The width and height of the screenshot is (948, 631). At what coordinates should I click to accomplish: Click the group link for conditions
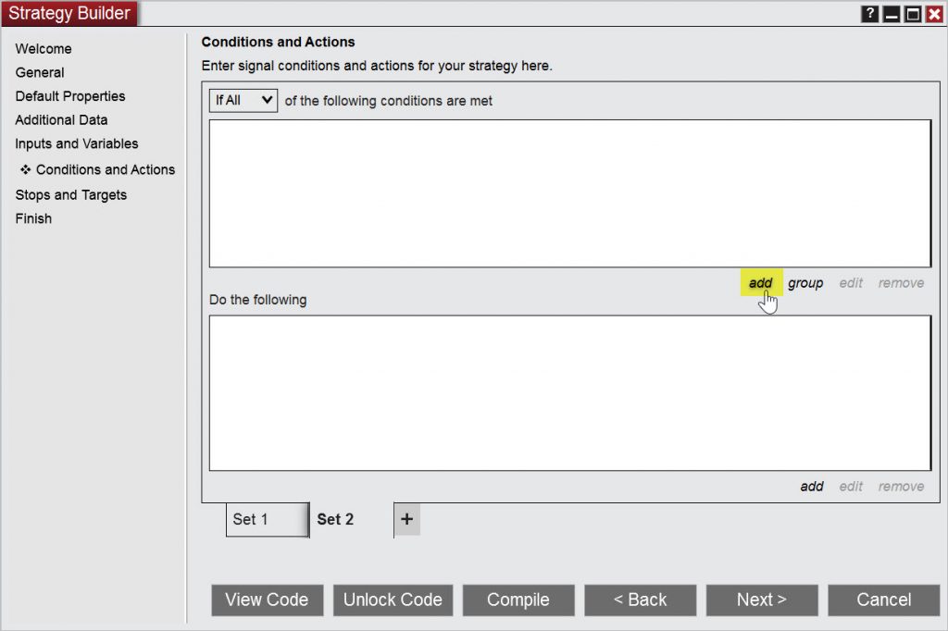[805, 283]
